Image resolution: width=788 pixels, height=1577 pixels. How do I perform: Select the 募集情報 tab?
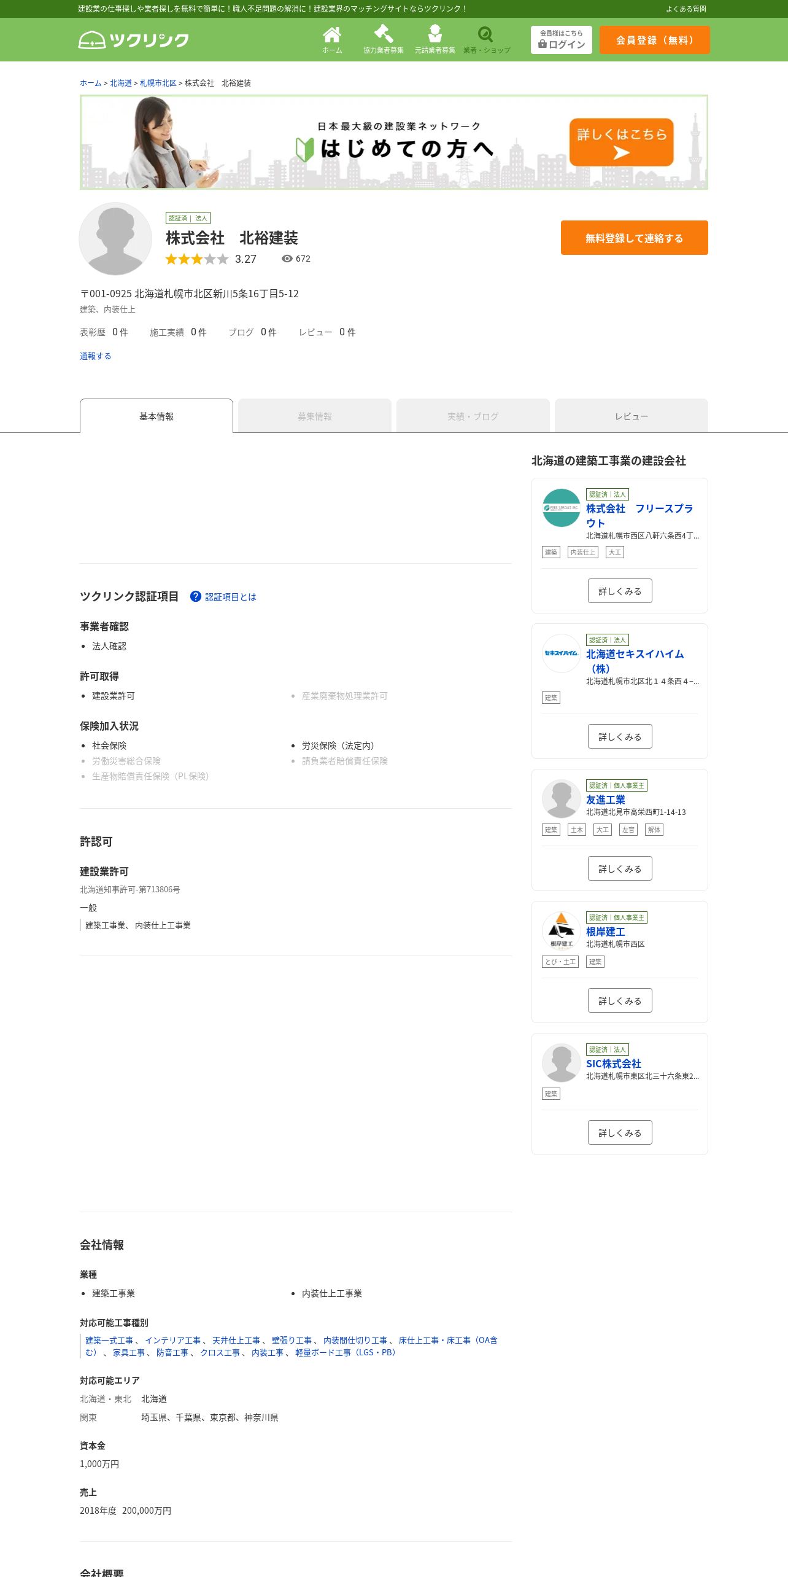(315, 416)
